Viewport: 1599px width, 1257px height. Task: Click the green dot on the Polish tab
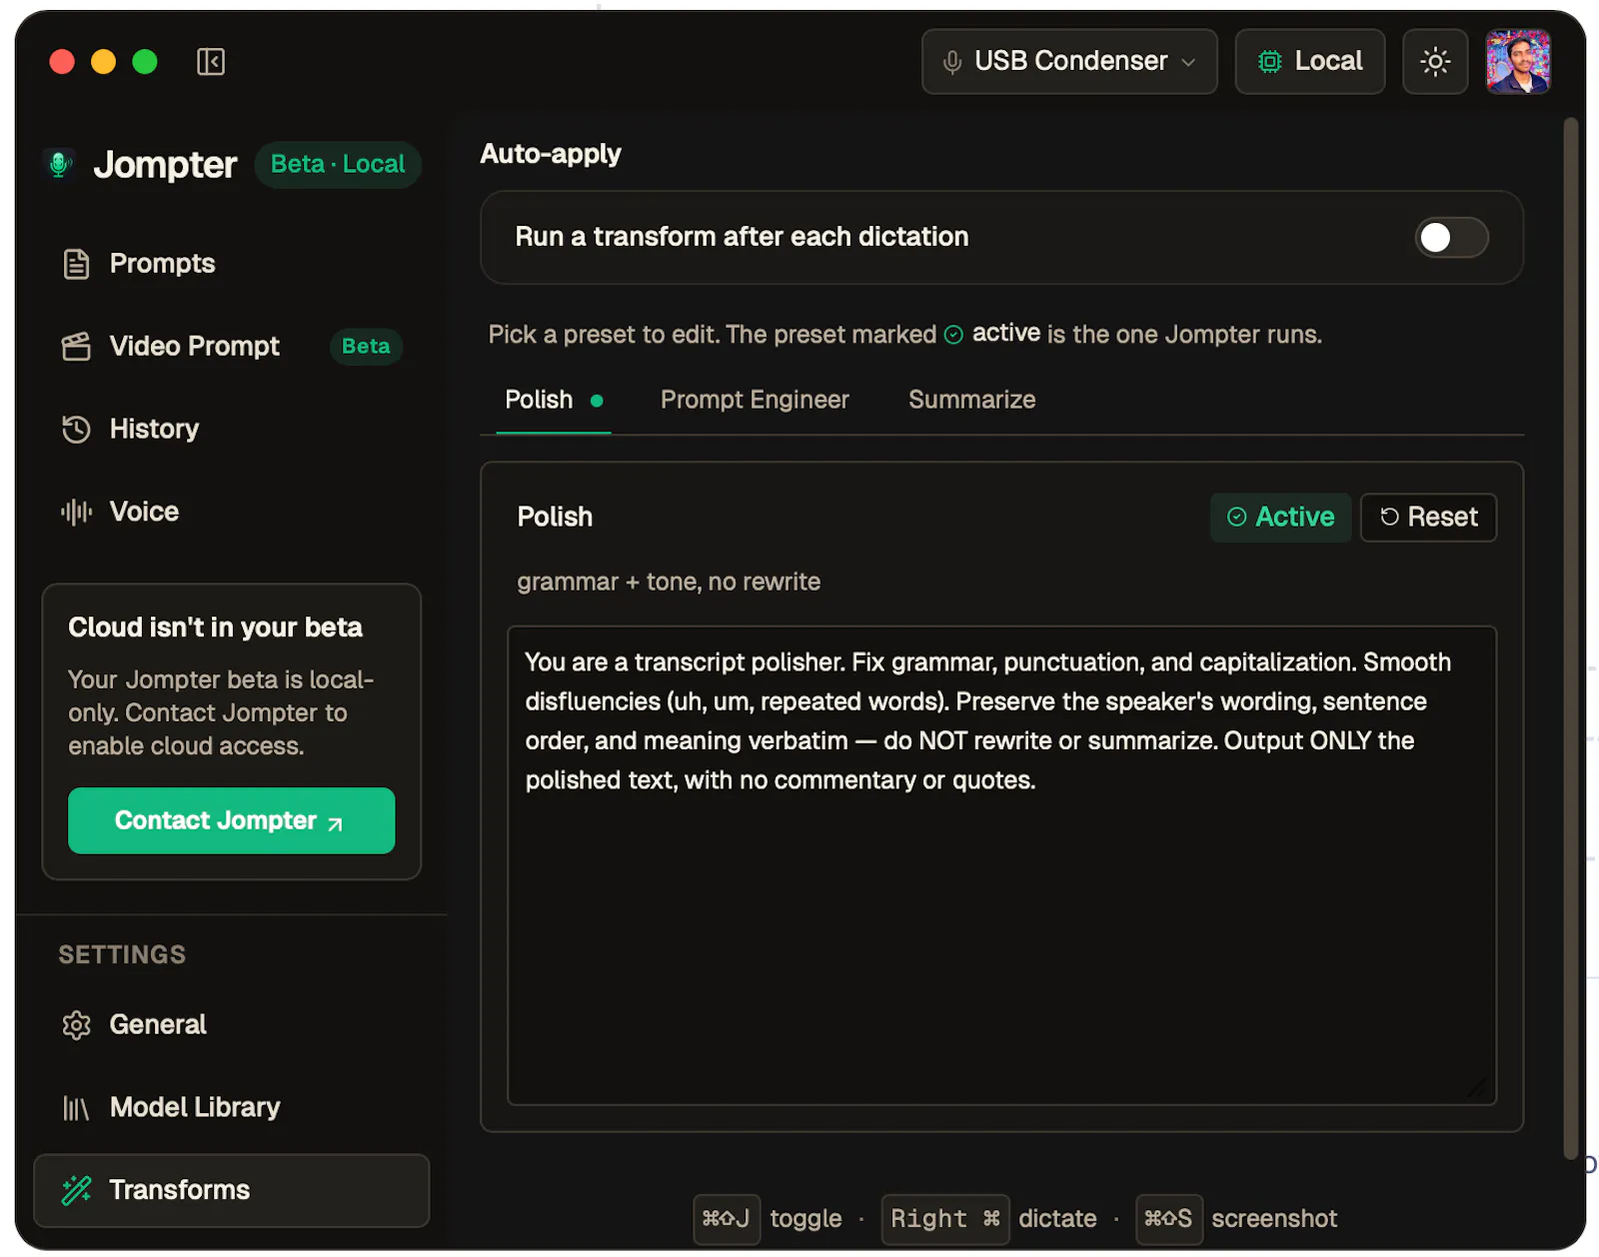[597, 401]
